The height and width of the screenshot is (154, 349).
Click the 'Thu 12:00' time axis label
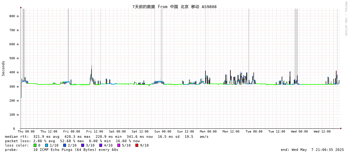pos(49,132)
